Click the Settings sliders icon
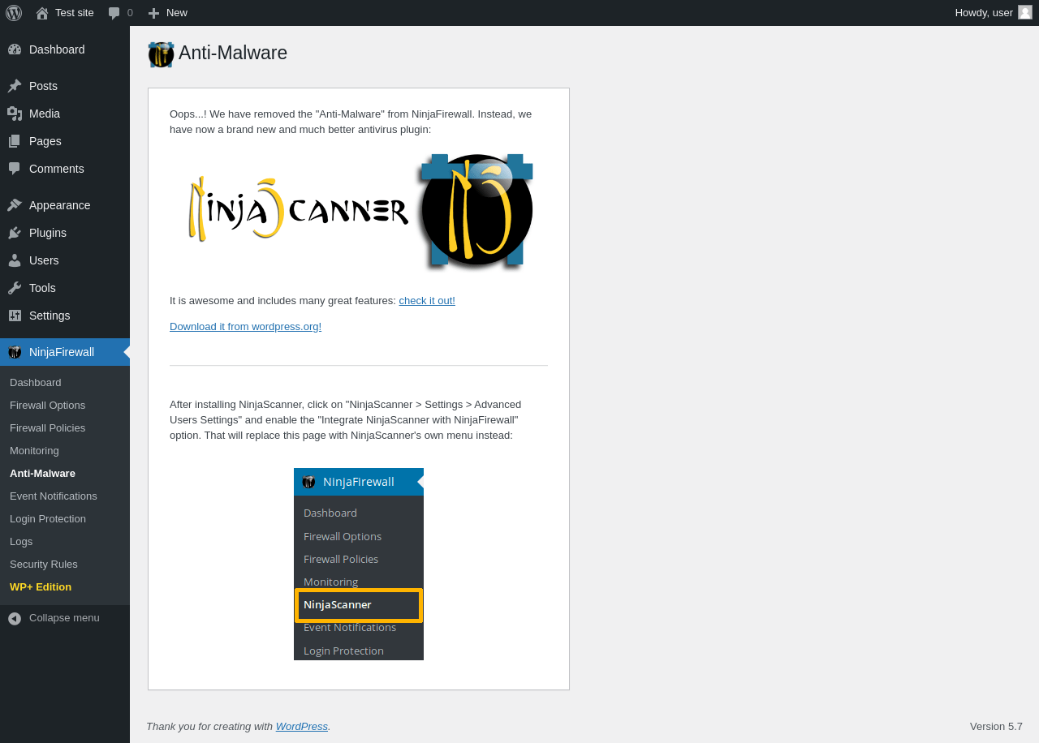Screen dimensions: 1039x743 [15, 316]
